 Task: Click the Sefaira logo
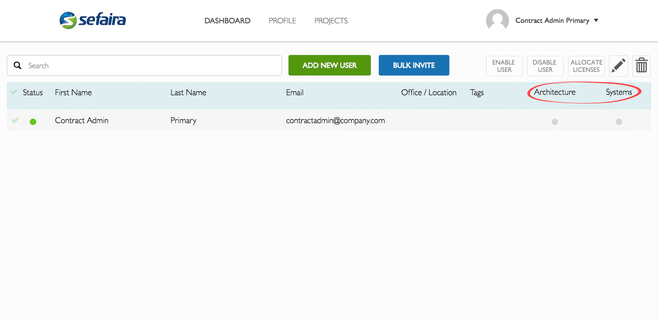coord(93,20)
